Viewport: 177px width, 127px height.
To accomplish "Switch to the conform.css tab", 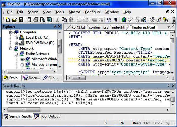I will pos(98,27).
